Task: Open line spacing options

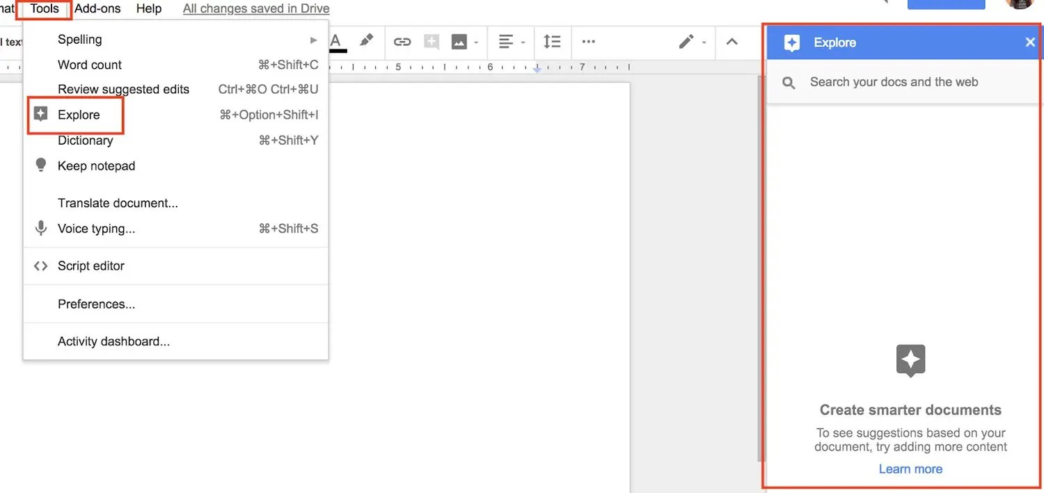Action: [x=552, y=42]
